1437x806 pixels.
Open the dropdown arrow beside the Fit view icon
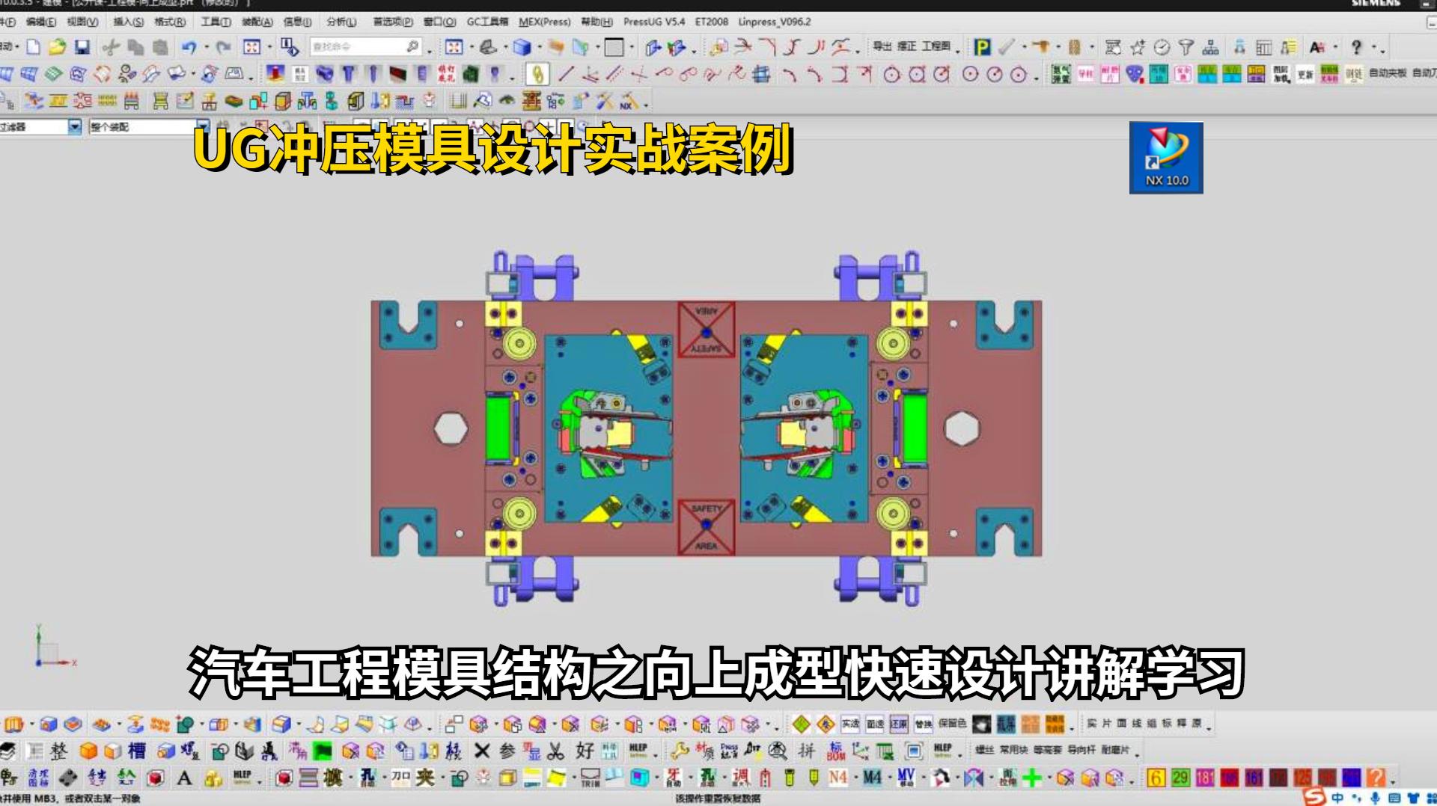269,48
